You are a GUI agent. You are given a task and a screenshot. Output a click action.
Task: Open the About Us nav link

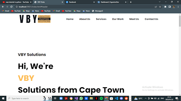tap(85, 19)
